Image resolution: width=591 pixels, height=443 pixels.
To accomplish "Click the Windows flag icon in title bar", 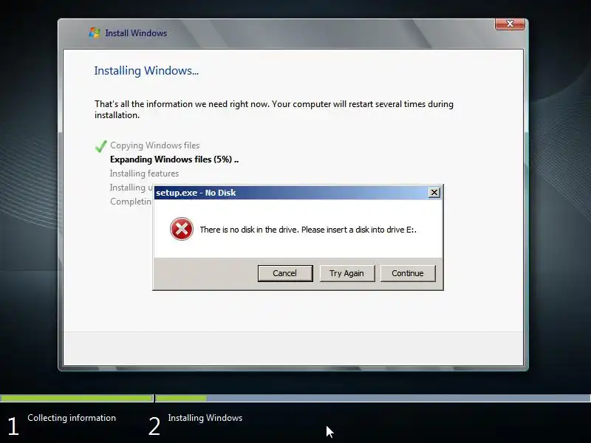I will pyautogui.click(x=95, y=32).
